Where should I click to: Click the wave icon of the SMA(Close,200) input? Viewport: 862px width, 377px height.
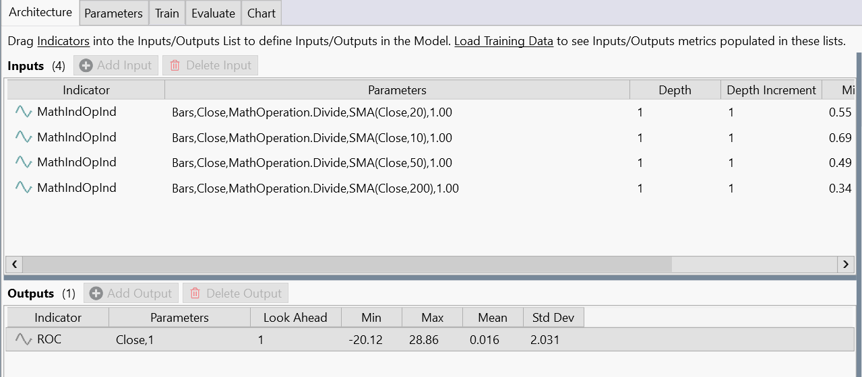click(24, 188)
